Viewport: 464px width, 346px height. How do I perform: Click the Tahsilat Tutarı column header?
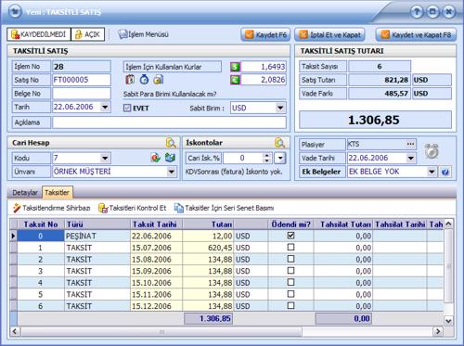point(343,224)
